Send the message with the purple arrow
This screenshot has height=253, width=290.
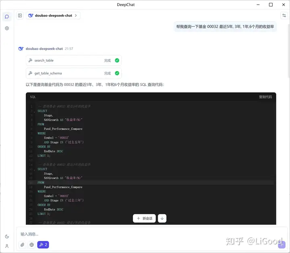[x=282, y=245]
